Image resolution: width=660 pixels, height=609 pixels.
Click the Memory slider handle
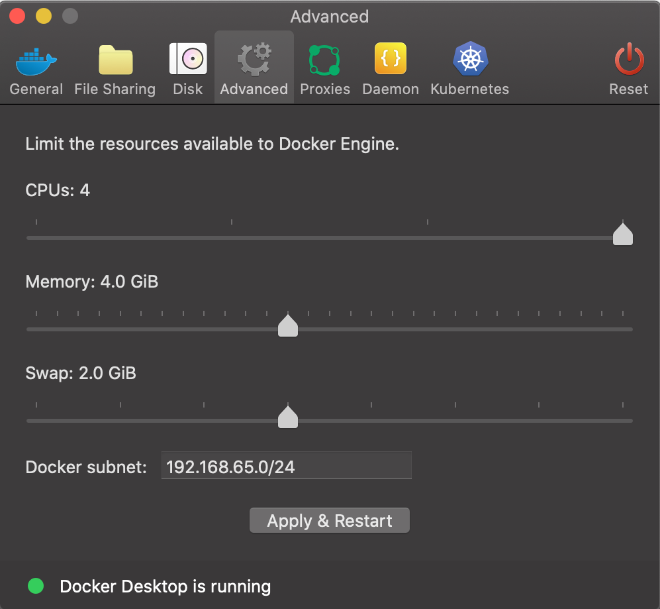pyautogui.click(x=288, y=325)
